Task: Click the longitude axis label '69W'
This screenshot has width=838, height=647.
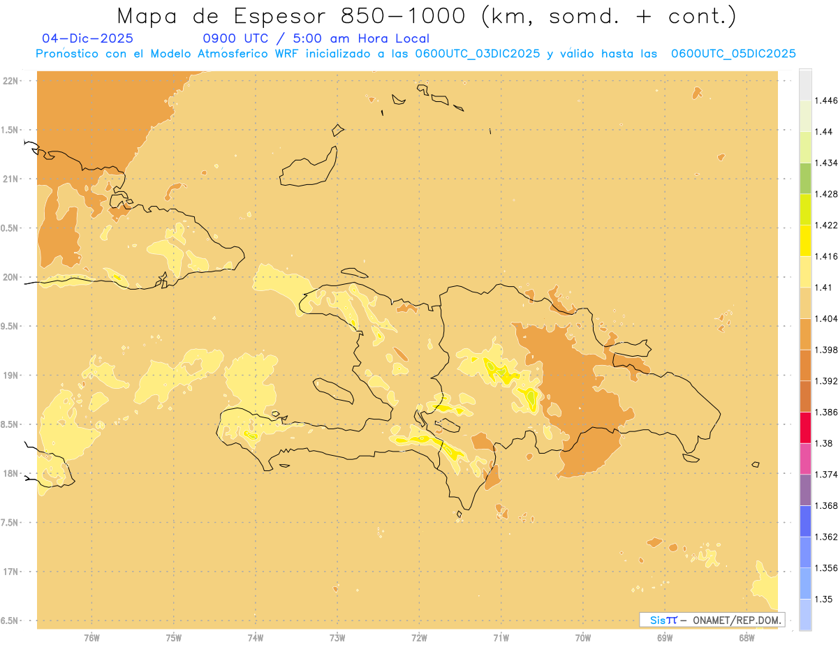Action: (x=665, y=637)
